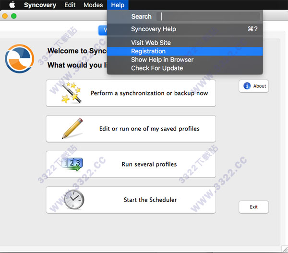The width and height of the screenshot is (288, 253).
Task: Choose Check For Update
Action: [185, 68]
